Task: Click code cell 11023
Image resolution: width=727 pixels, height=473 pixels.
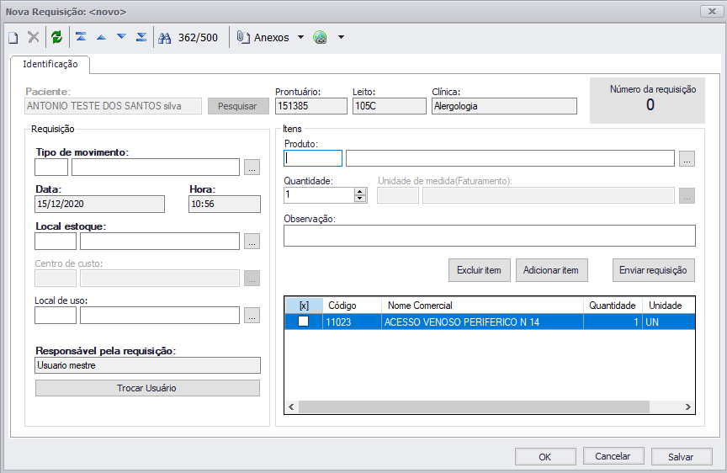Action: click(352, 322)
